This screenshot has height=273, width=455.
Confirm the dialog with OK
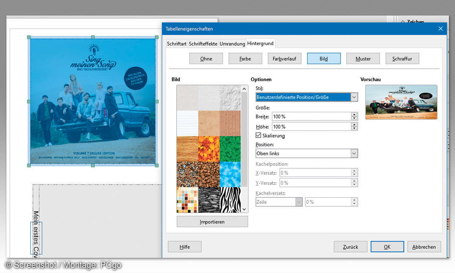tap(387, 247)
